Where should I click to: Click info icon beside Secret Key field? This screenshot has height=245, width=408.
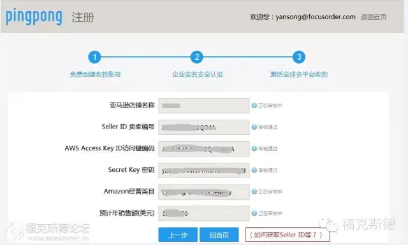click(254, 170)
